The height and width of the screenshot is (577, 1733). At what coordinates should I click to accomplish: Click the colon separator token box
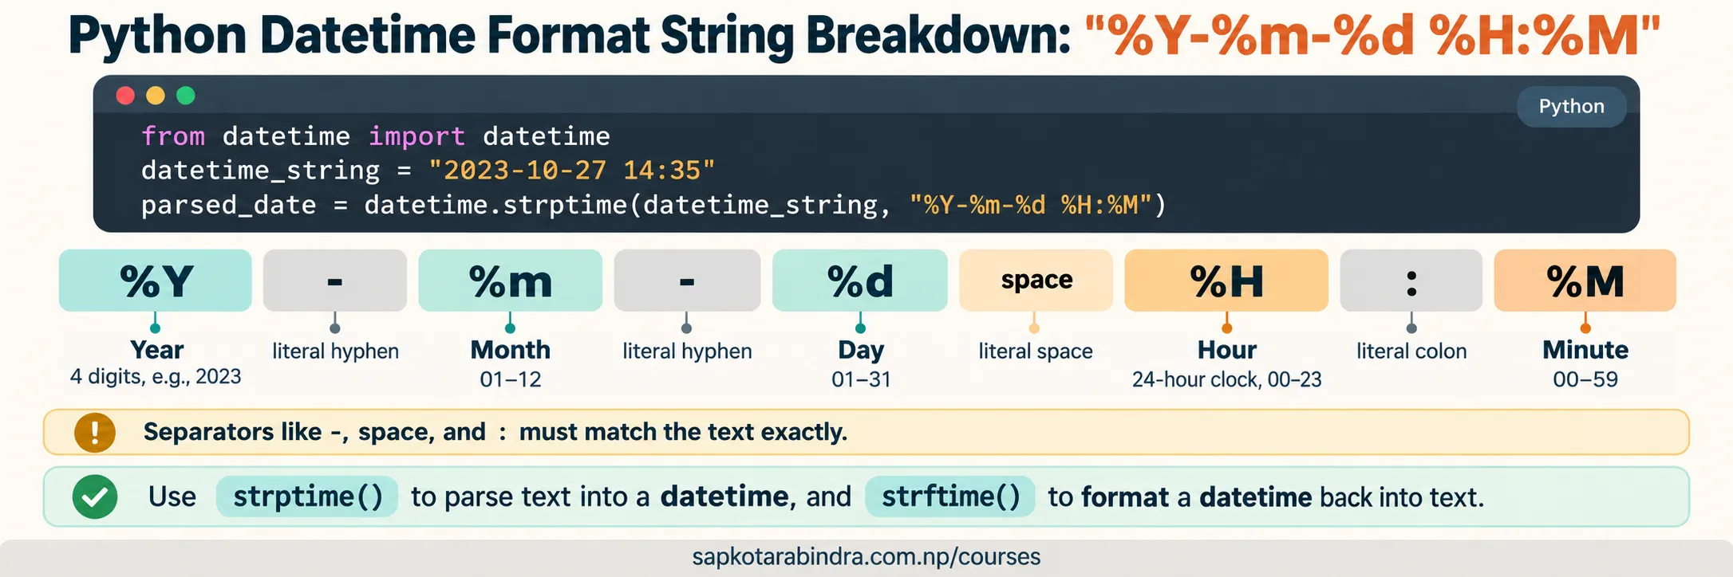click(x=1411, y=281)
